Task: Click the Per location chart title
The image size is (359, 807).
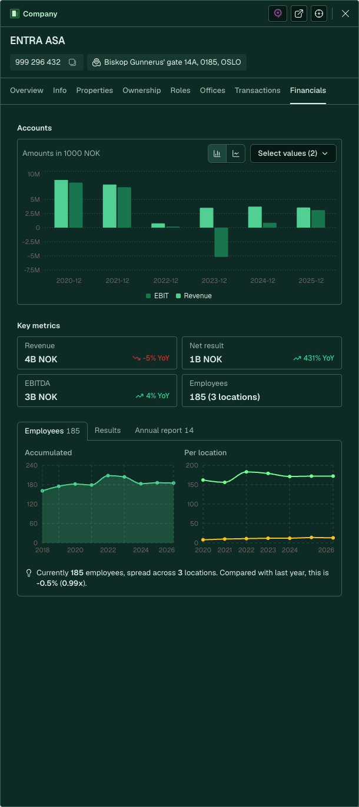Action: (205, 453)
